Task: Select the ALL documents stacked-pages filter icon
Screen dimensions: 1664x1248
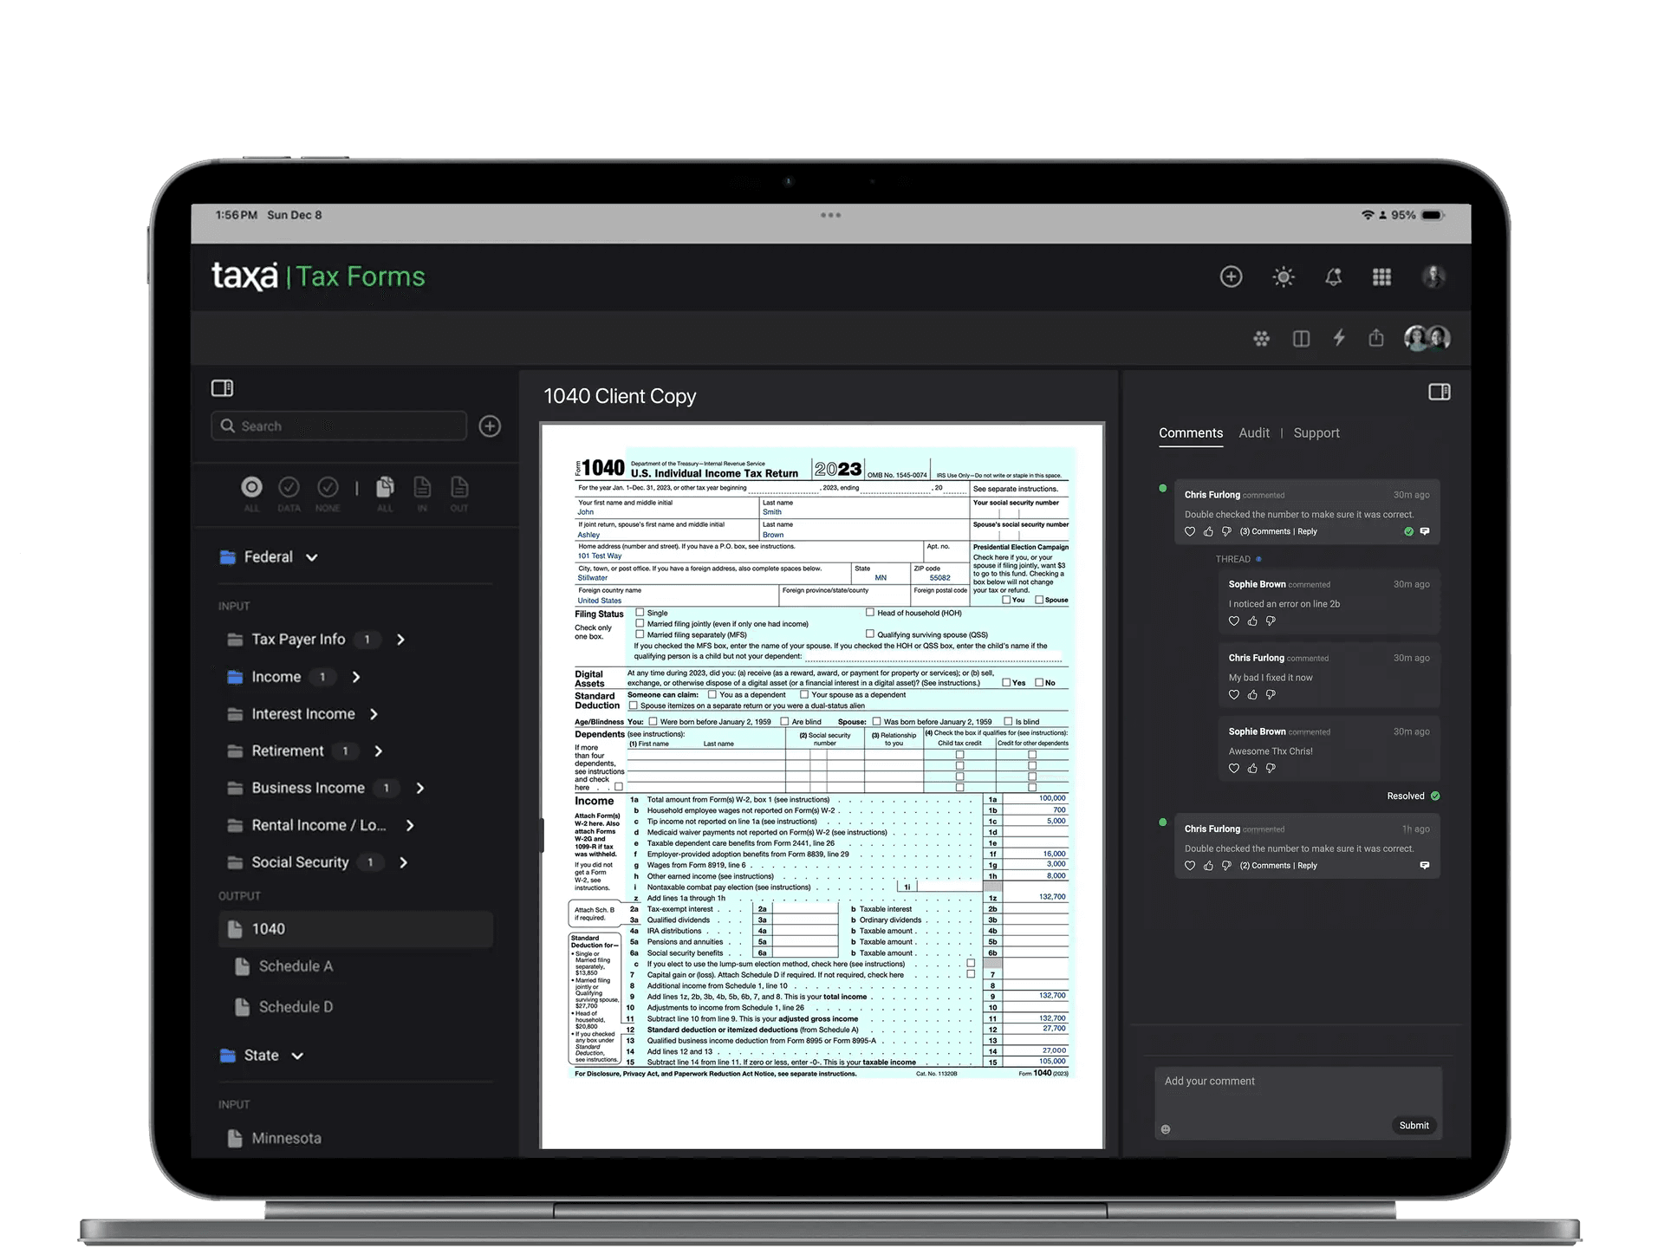Action: coord(385,487)
